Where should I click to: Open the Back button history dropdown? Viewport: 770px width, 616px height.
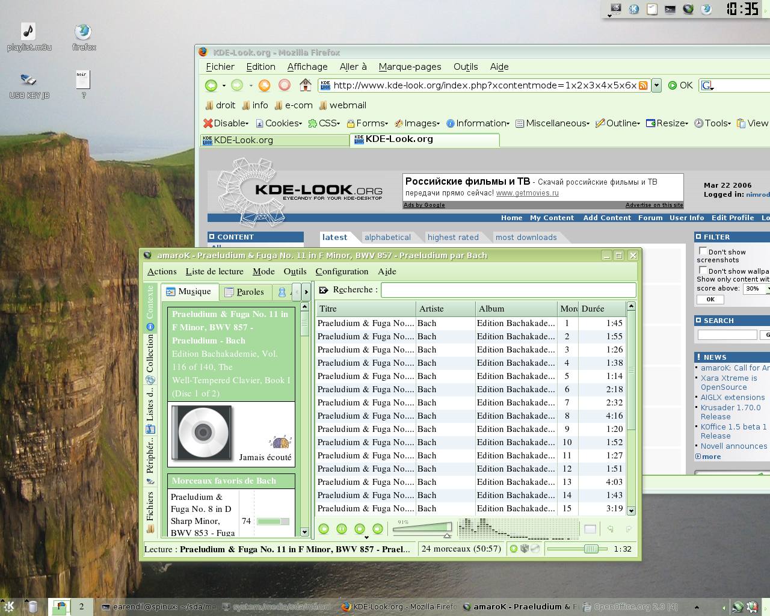pos(224,86)
